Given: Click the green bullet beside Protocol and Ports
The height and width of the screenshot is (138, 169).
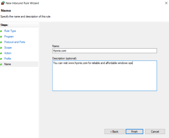Looking at the screenshot, I should [1, 42].
